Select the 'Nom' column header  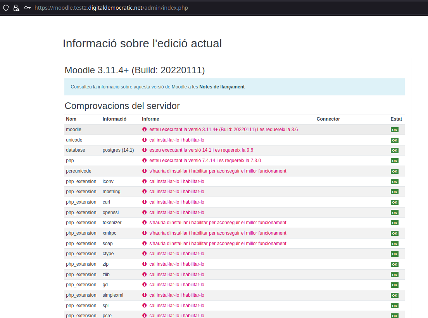click(71, 119)
